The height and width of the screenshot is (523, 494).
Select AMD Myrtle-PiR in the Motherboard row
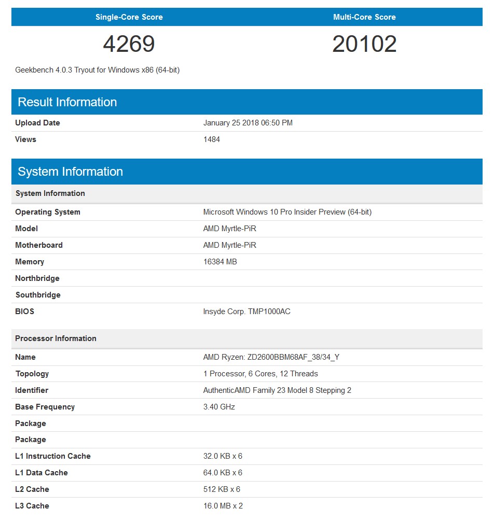click(x=230, y=245)
